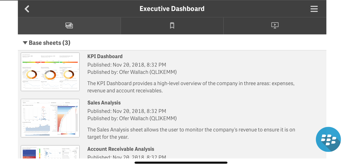Click the Sales Analysis description text
Image resolution: width=362 pixels, height=167 pixels.
[x=191, y=133]
